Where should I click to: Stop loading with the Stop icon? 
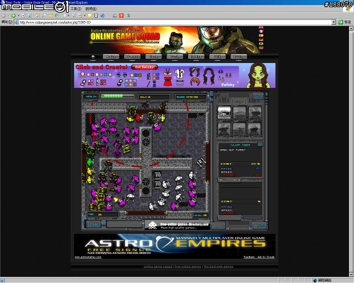coord(23,15)
